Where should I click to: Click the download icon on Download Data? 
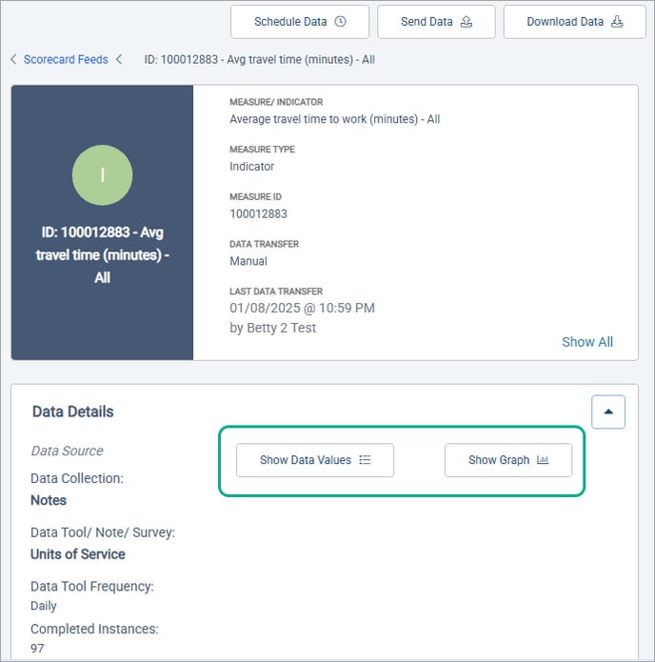617,22
